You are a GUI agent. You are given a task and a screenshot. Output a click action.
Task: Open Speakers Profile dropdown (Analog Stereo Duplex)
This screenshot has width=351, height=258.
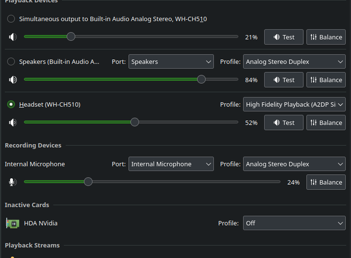[x=294, y=62]
